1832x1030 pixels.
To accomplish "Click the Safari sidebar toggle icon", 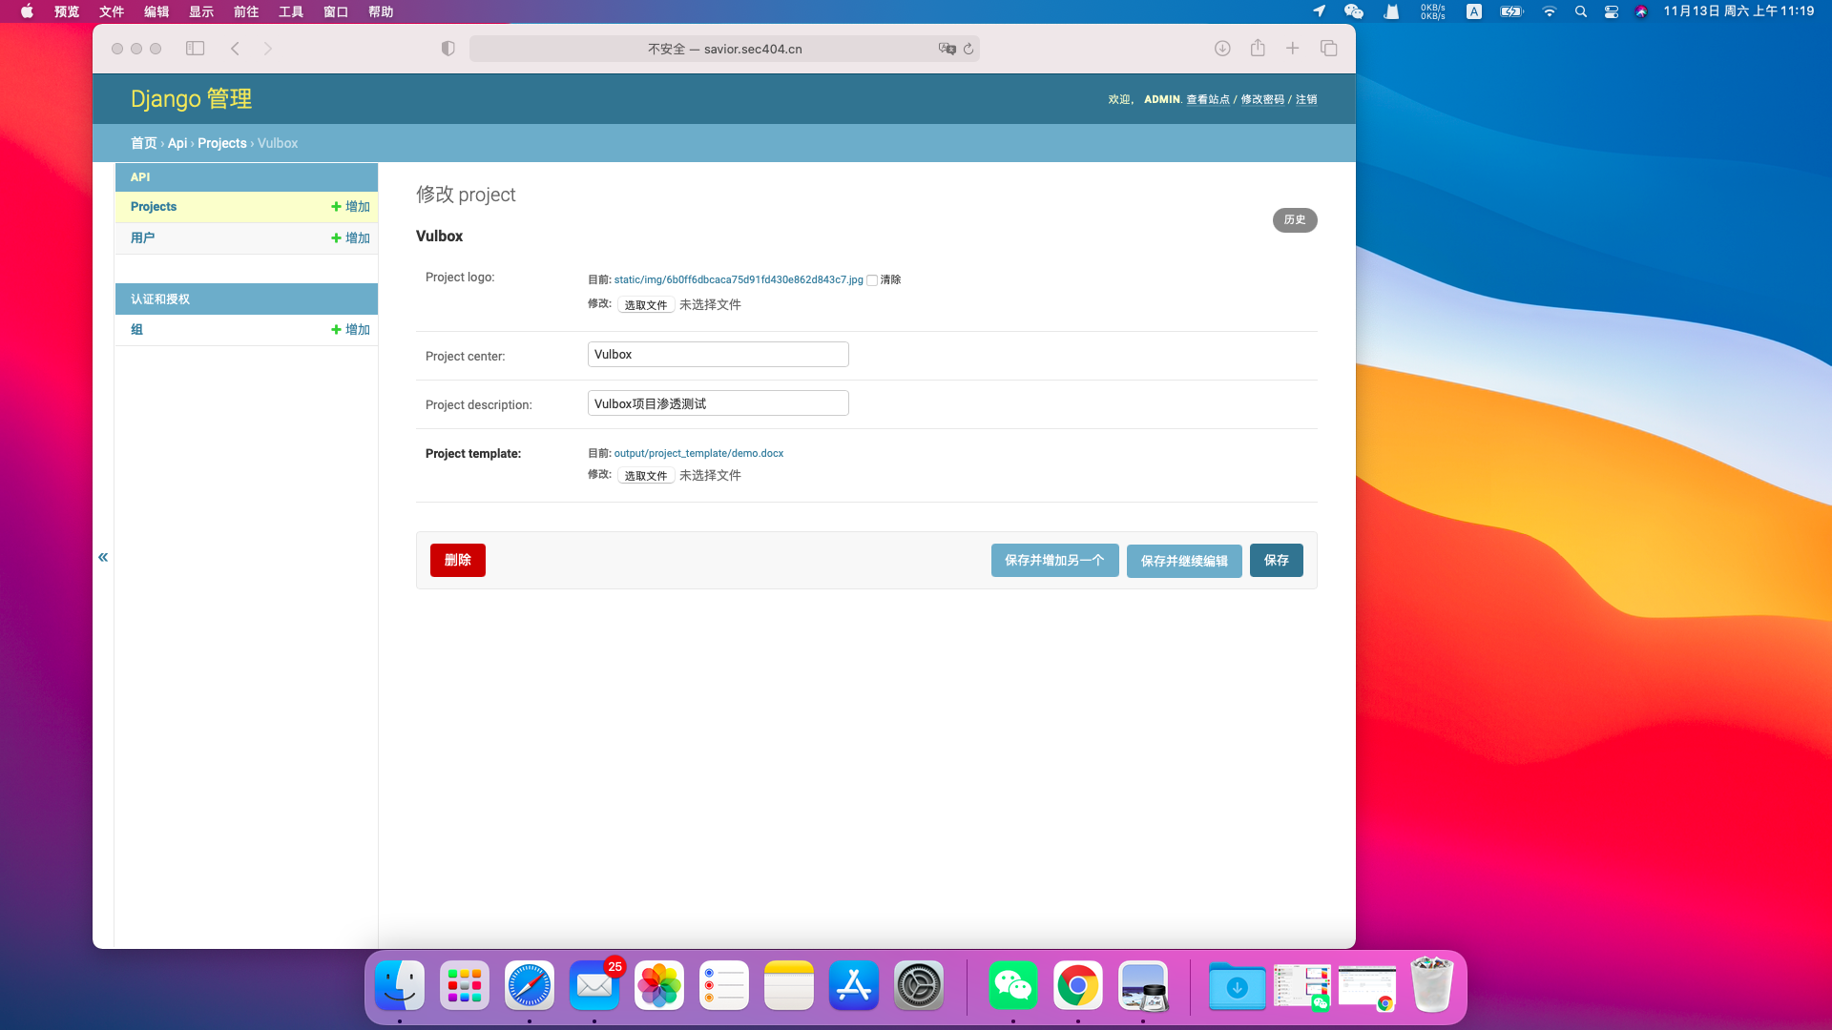I will tap(195, 49).
